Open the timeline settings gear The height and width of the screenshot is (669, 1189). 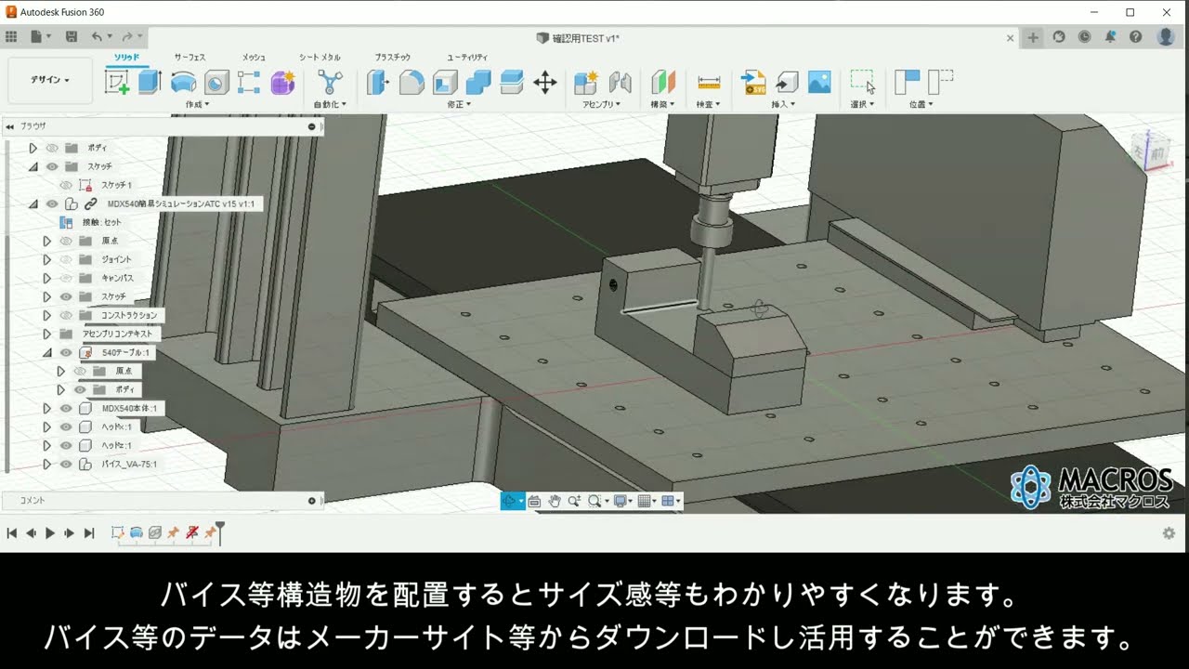(x=1169, y=533)
